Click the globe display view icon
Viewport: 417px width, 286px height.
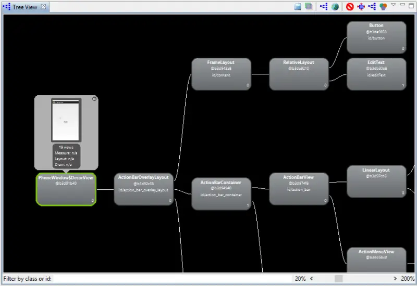(x=335, y=7)
